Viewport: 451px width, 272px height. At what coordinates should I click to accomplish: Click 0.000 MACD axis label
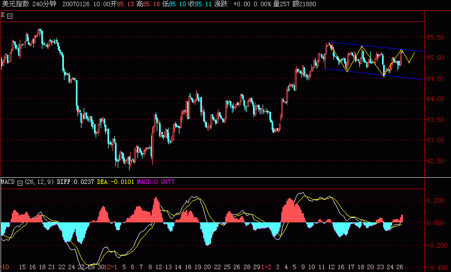click(x=436, y=223)
